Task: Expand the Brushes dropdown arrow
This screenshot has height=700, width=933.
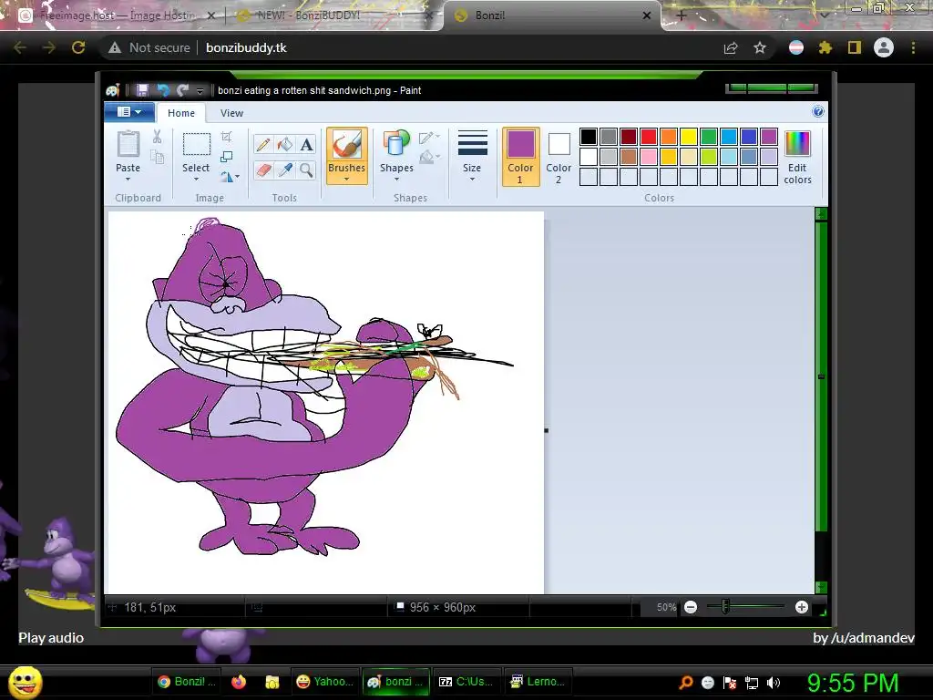Action: click(x=346, y=180)
